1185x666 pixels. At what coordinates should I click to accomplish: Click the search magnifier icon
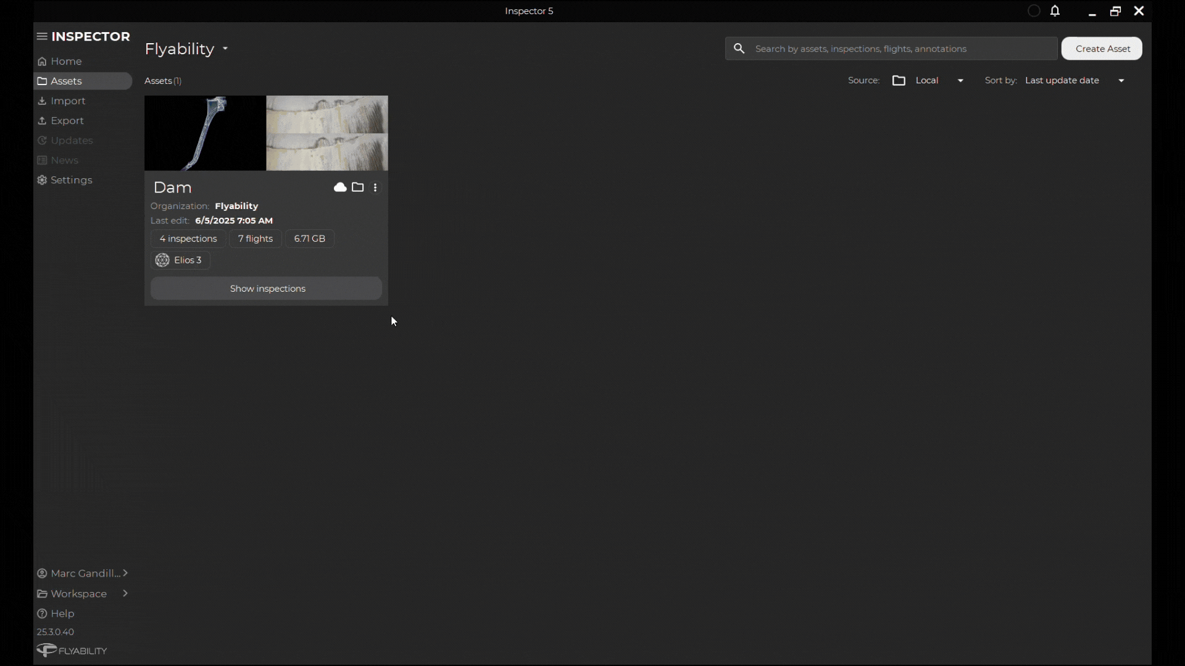pyautogui.click(x=739, y=49)
